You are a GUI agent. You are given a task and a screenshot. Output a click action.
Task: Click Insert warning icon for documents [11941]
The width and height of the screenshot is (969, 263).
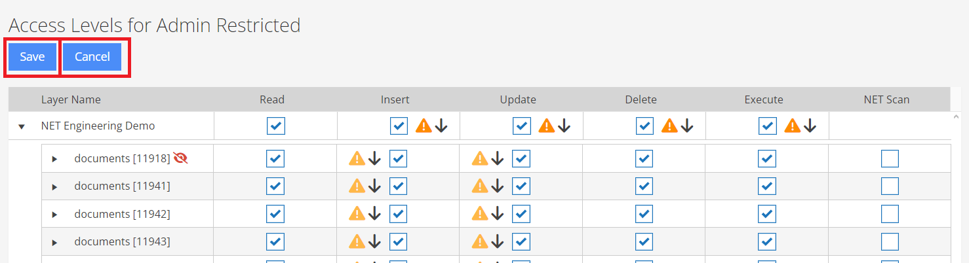(357, 186)
